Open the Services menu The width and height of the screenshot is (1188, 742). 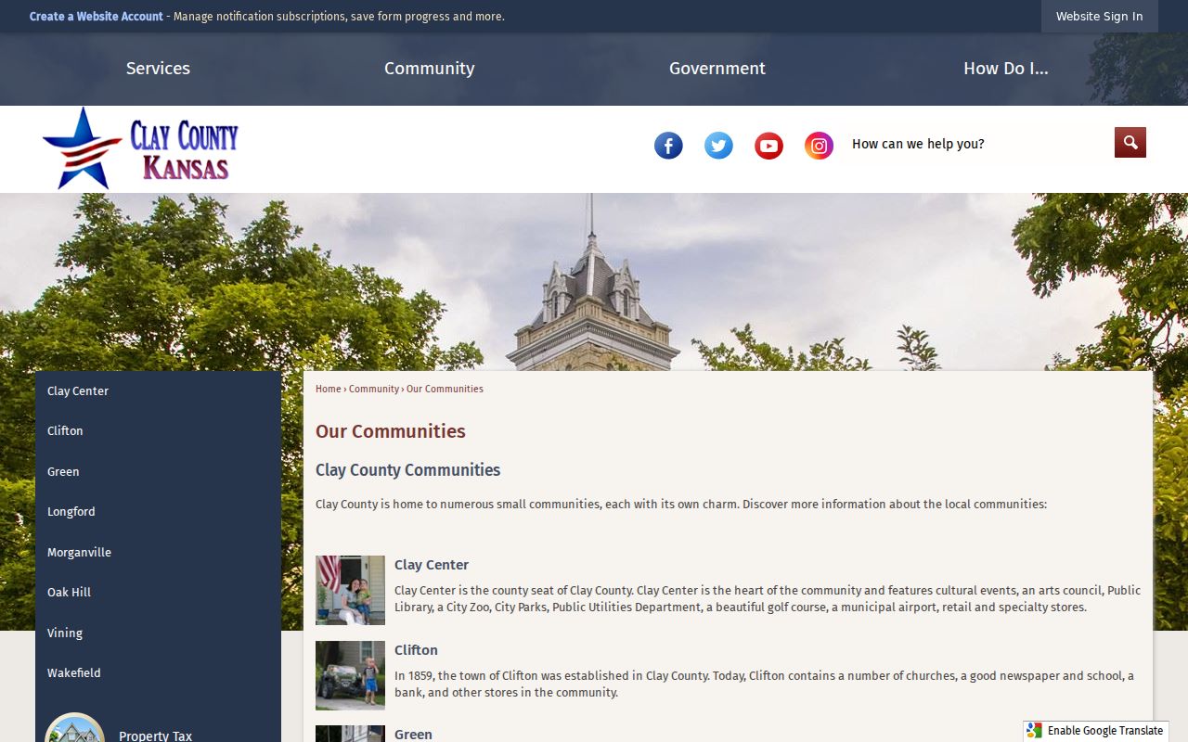click(158, 69)
